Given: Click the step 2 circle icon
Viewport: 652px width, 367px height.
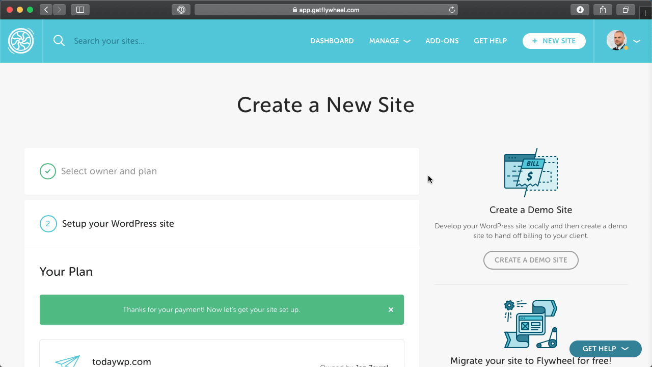Looking at the screenshot, I should pos(48,224).
